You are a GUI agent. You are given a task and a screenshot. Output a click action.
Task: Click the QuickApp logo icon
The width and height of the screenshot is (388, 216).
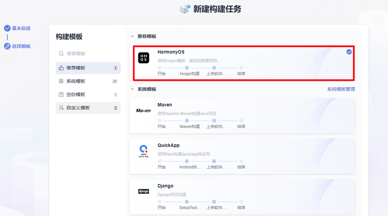coord(144,151)
